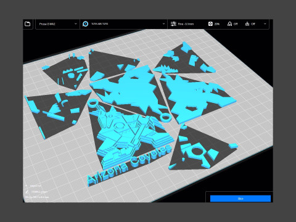Click the 20% infill value

(x=217, y=24)
